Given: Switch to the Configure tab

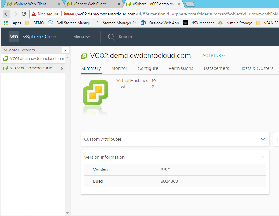Looking at the screenshot, I should [x=148, y=68].
